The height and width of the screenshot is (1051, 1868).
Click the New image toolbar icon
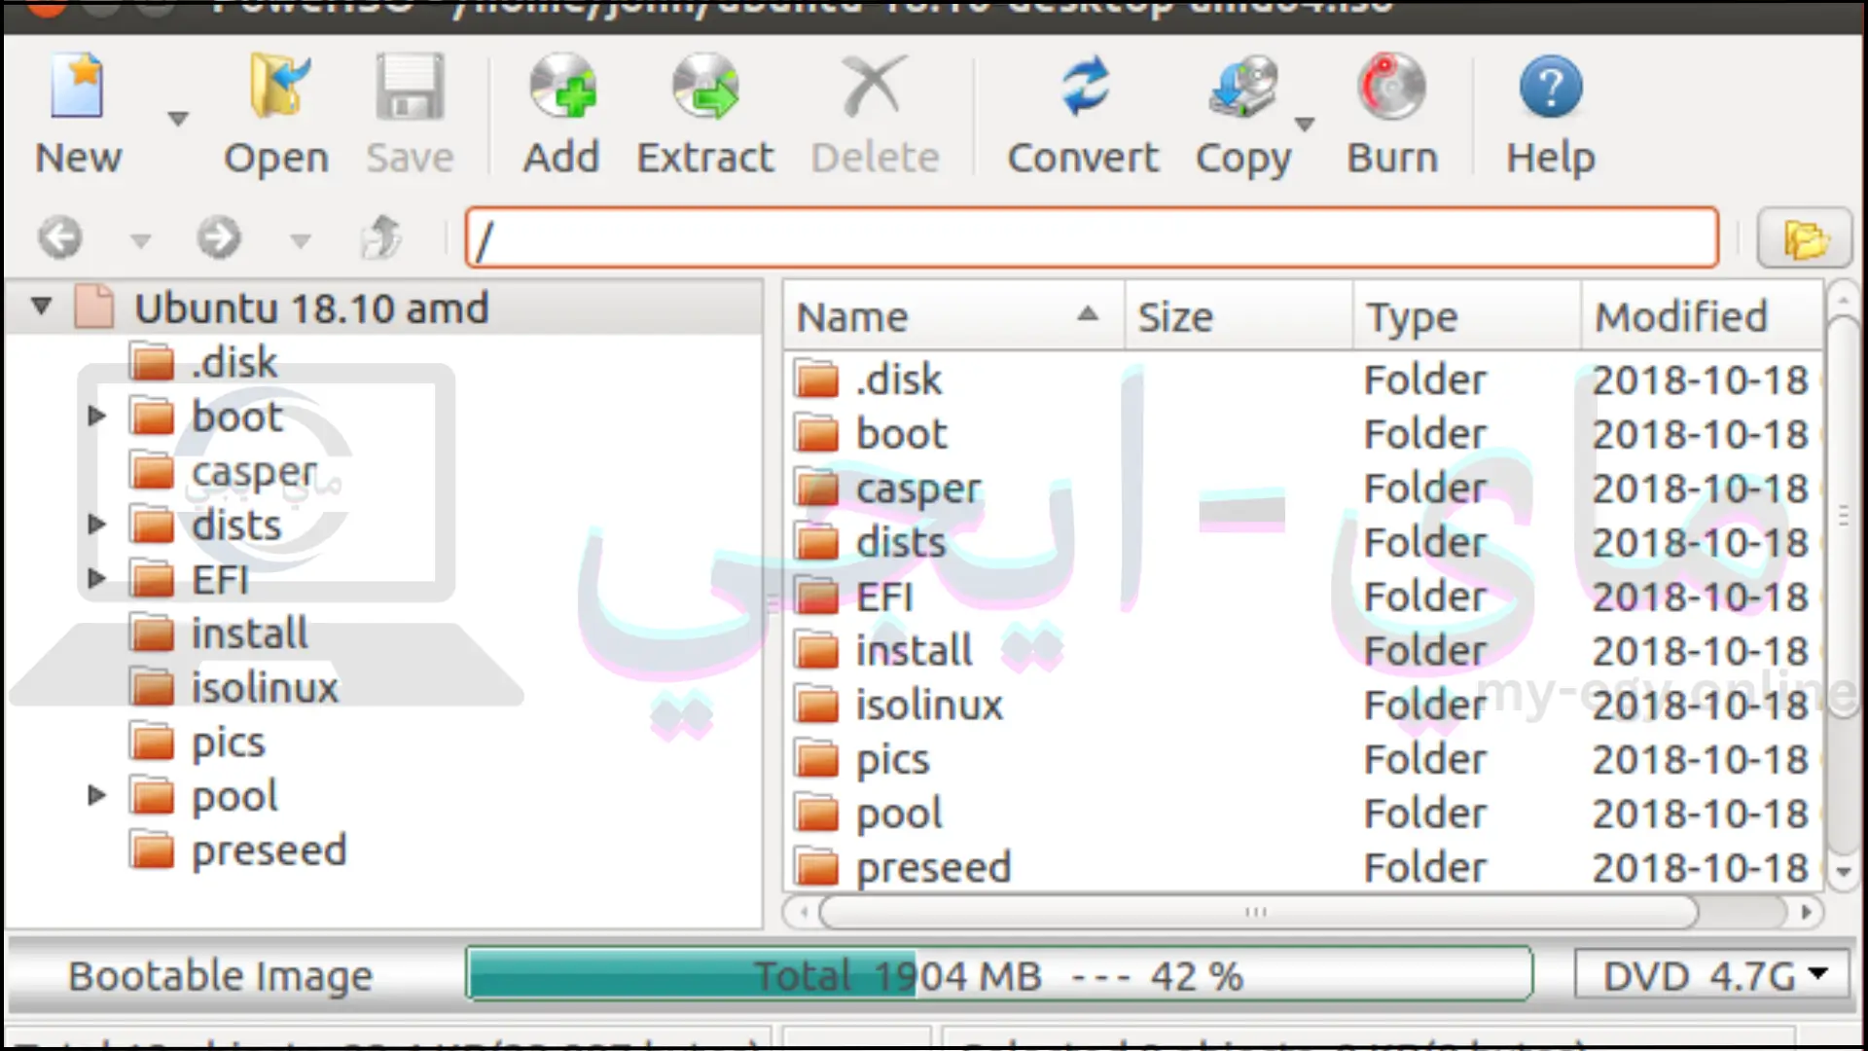tap(78, 87)
